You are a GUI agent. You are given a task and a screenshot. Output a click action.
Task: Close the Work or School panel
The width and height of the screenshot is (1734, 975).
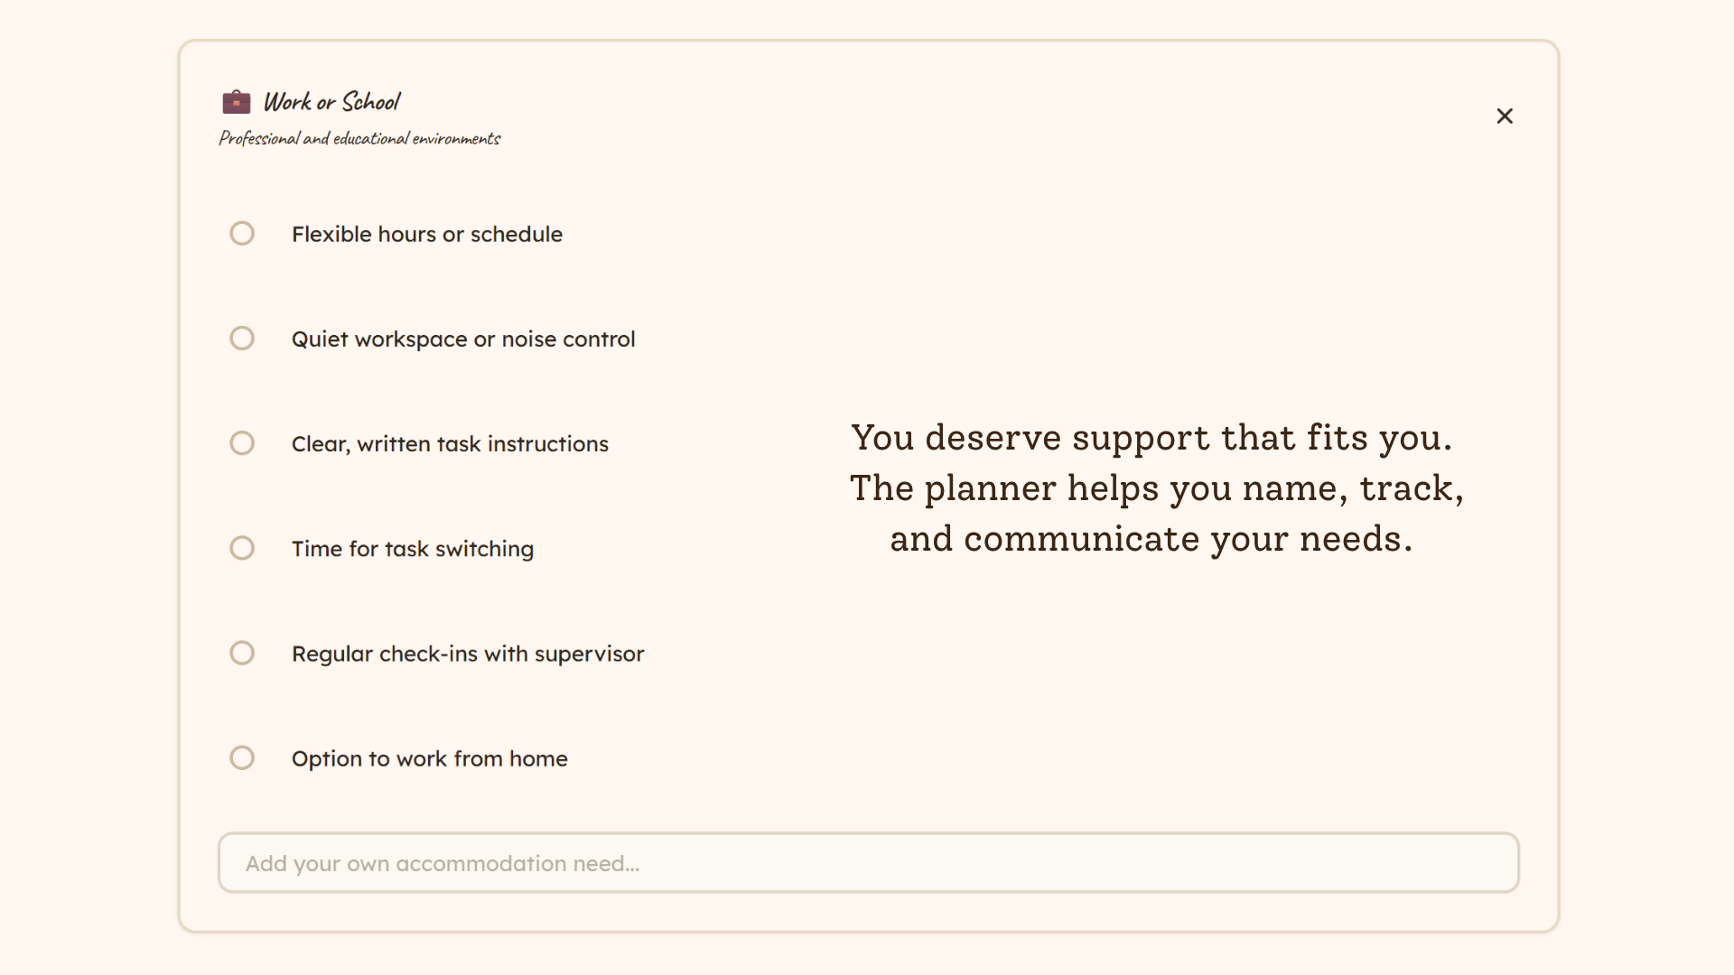[1505, 116]
